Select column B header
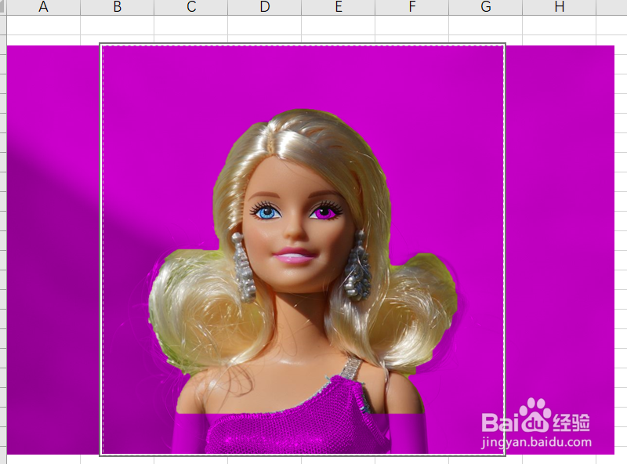 [117, 7]
